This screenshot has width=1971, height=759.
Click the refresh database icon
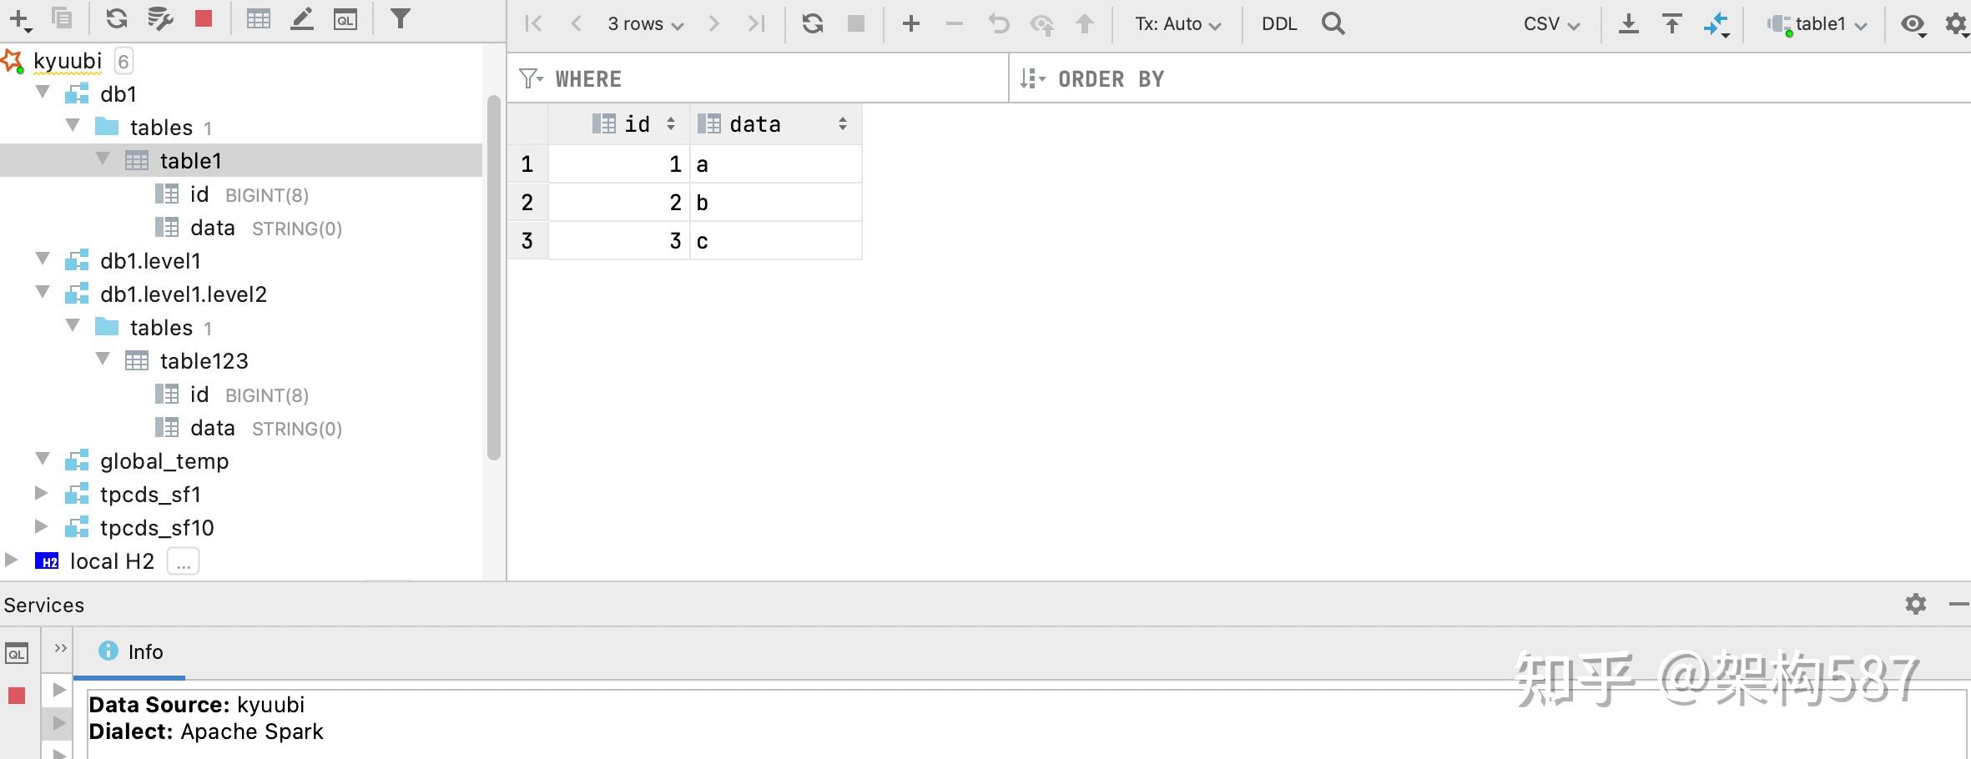[117, 18]
